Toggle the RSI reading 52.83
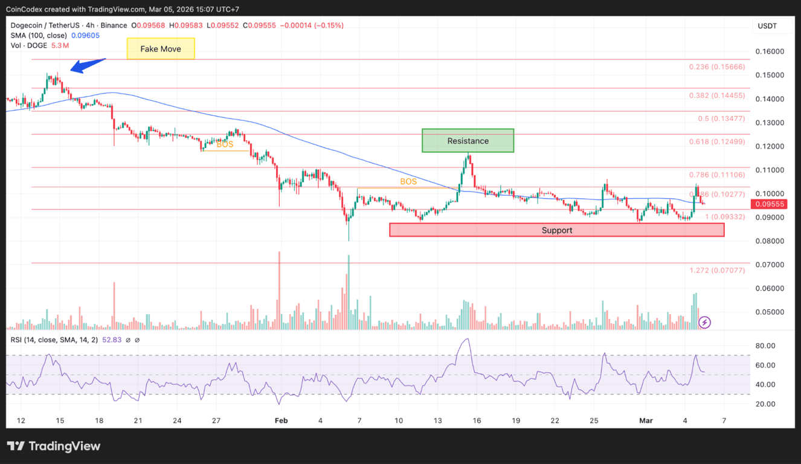The image size is (801, 464). [112, 341]
